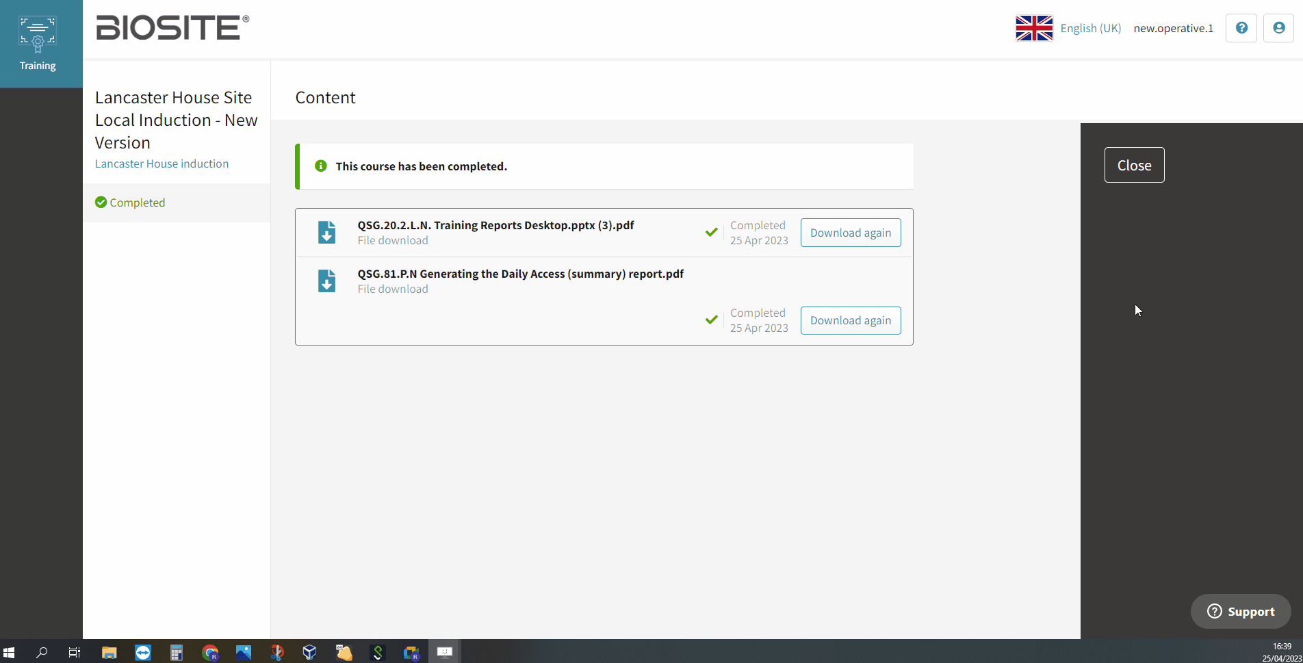This screenshot has width=1303, height=663.
Task: Click the Lancaster House induction link
Action: [x=162, y=164]
